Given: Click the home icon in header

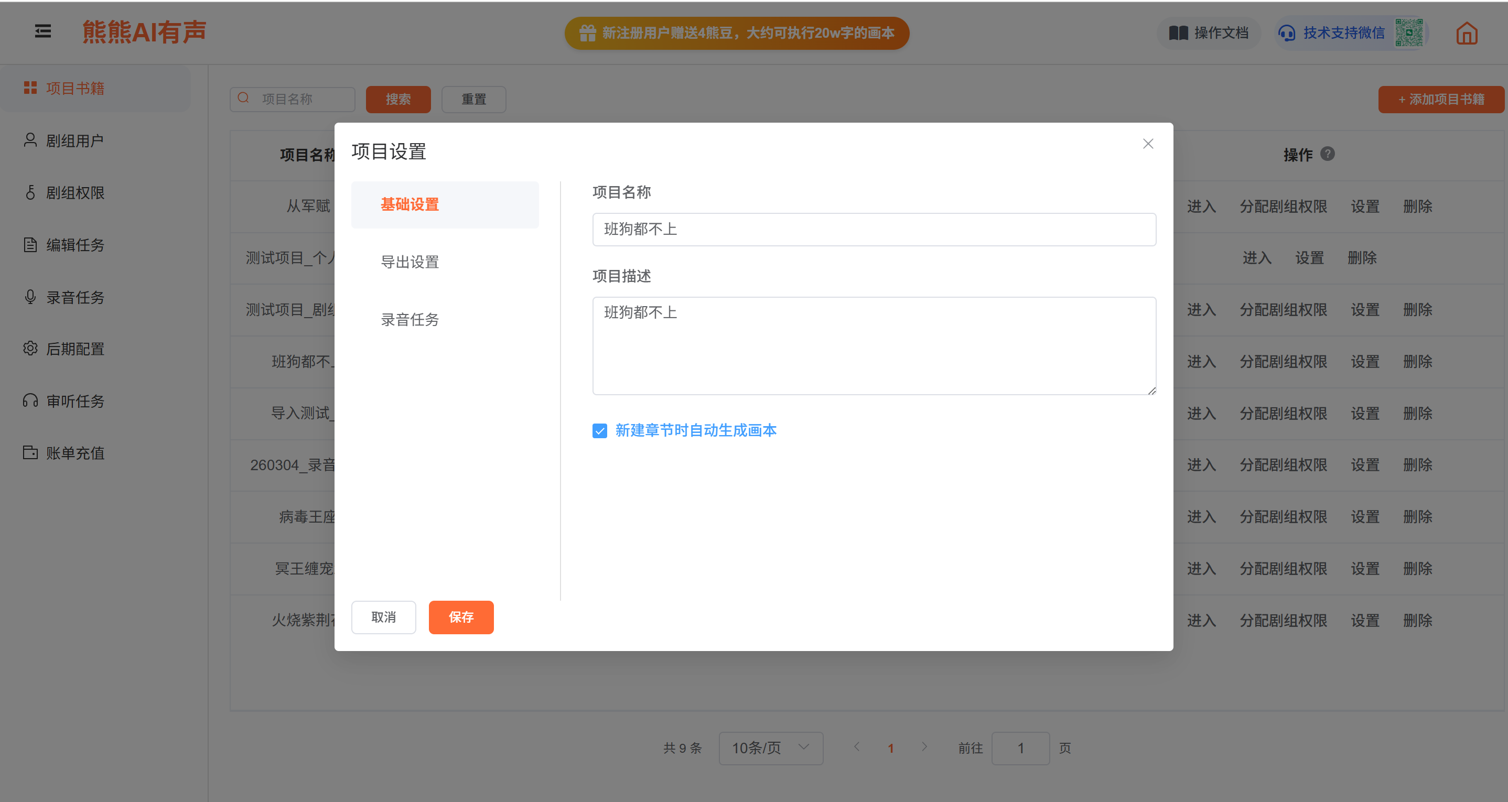Looking at the screenshot, I should click(1467, 34).
